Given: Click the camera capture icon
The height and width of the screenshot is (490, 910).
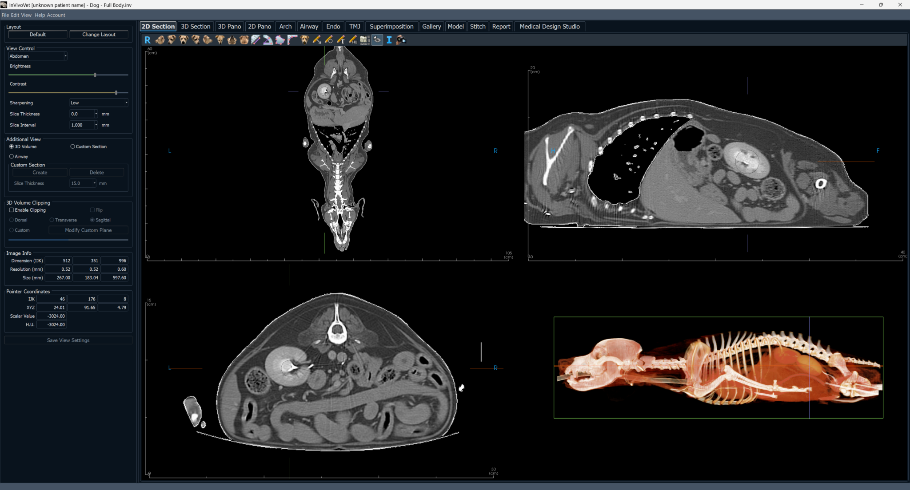Looking at the screenshot, I should click(401, 40).
